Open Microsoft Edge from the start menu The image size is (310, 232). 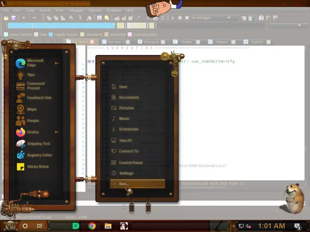[36, 63]
